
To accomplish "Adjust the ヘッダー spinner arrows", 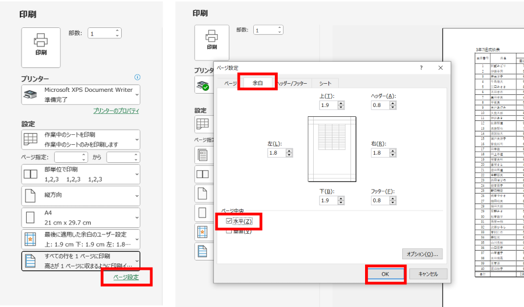I will (393, 105).
